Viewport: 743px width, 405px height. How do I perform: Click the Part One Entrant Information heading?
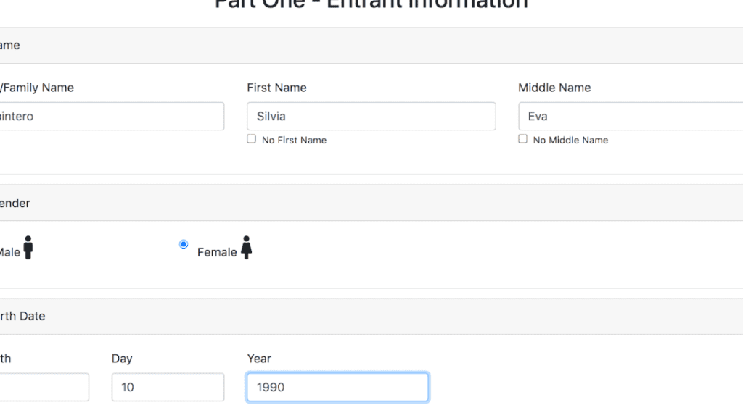[x=371, y=4]
